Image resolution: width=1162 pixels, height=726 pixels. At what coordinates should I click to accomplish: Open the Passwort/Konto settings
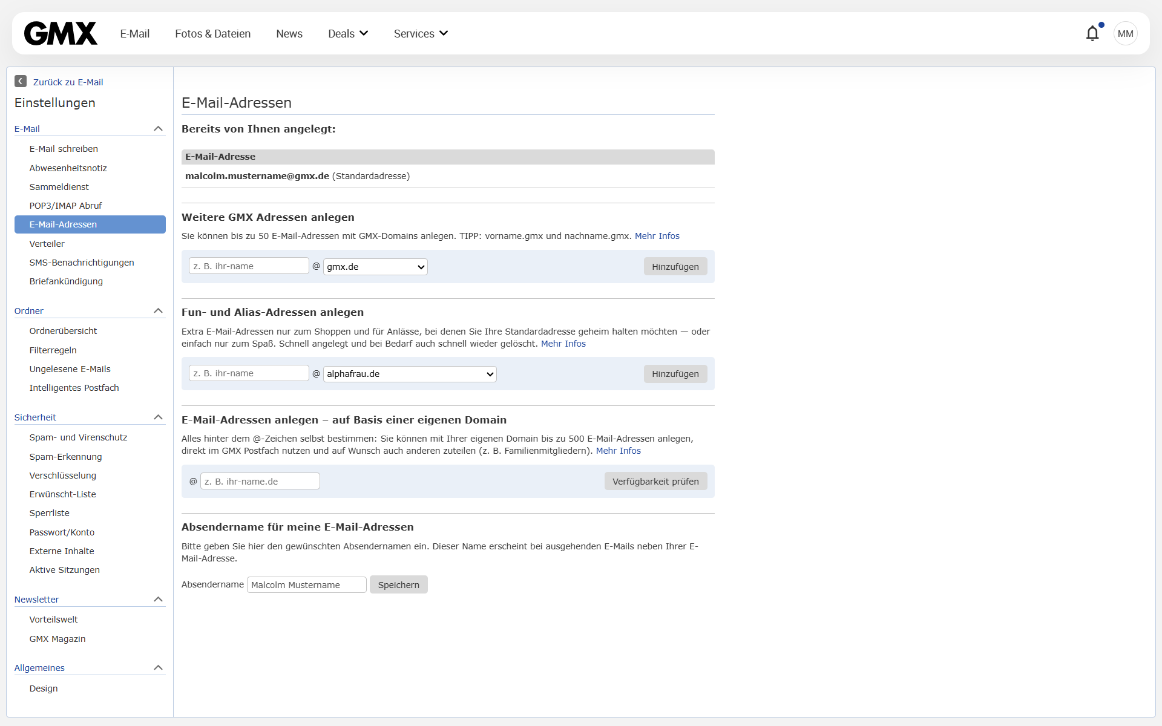62,532
